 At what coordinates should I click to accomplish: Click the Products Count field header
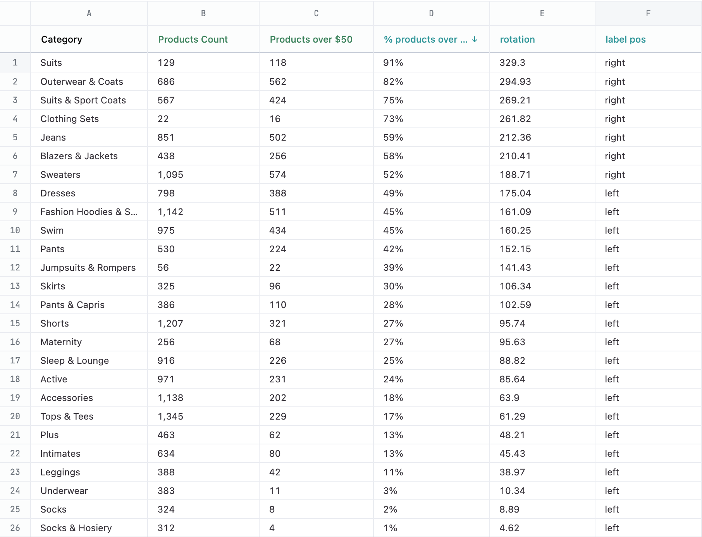(193, 40)
